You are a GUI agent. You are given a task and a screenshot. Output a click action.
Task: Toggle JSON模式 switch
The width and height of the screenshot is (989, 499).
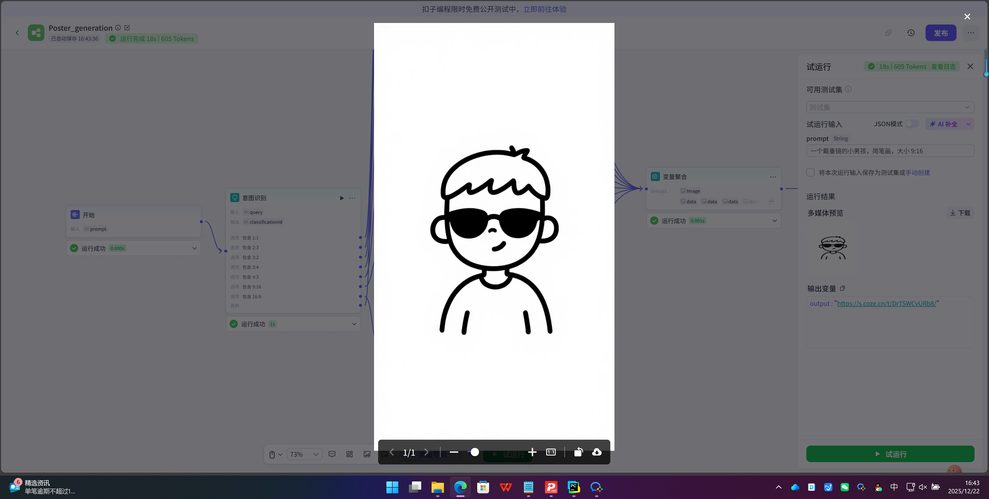click(x=911, y=124)
